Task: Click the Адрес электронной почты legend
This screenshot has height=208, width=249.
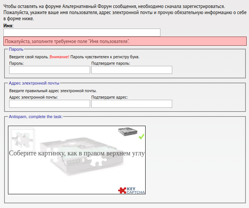Action: pos(34,83)
